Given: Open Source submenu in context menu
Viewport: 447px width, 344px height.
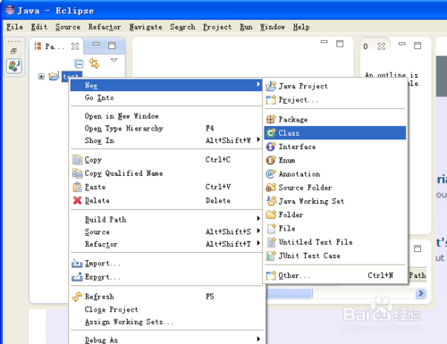Looking at the screenshot, I should (x=166, y=231).
